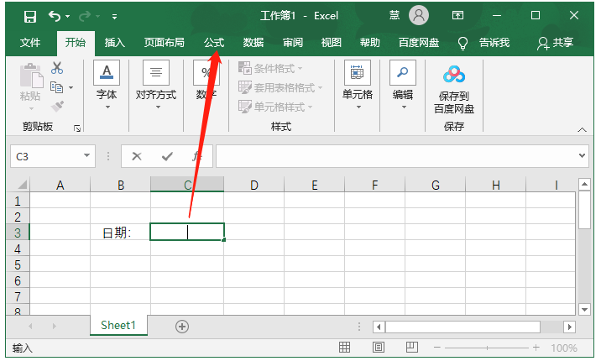The height and width of the screenshot is (361, 601).
Task: Open the Name Box dropdown arrow
Action: [87, 155]
